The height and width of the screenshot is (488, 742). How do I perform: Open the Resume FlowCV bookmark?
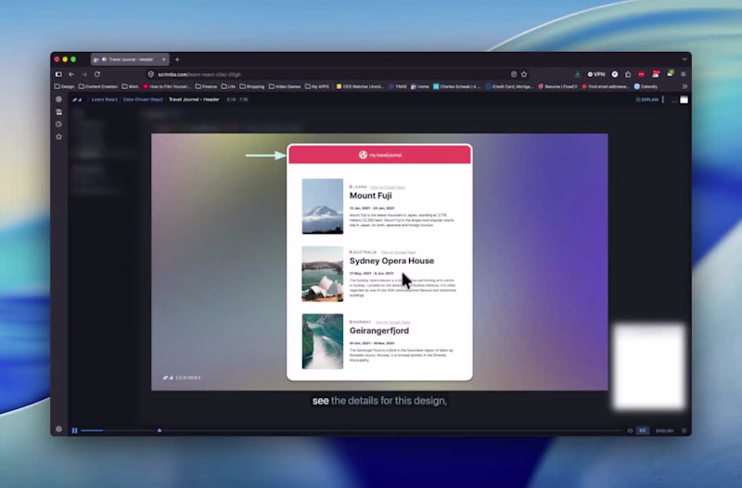[557, 86]
